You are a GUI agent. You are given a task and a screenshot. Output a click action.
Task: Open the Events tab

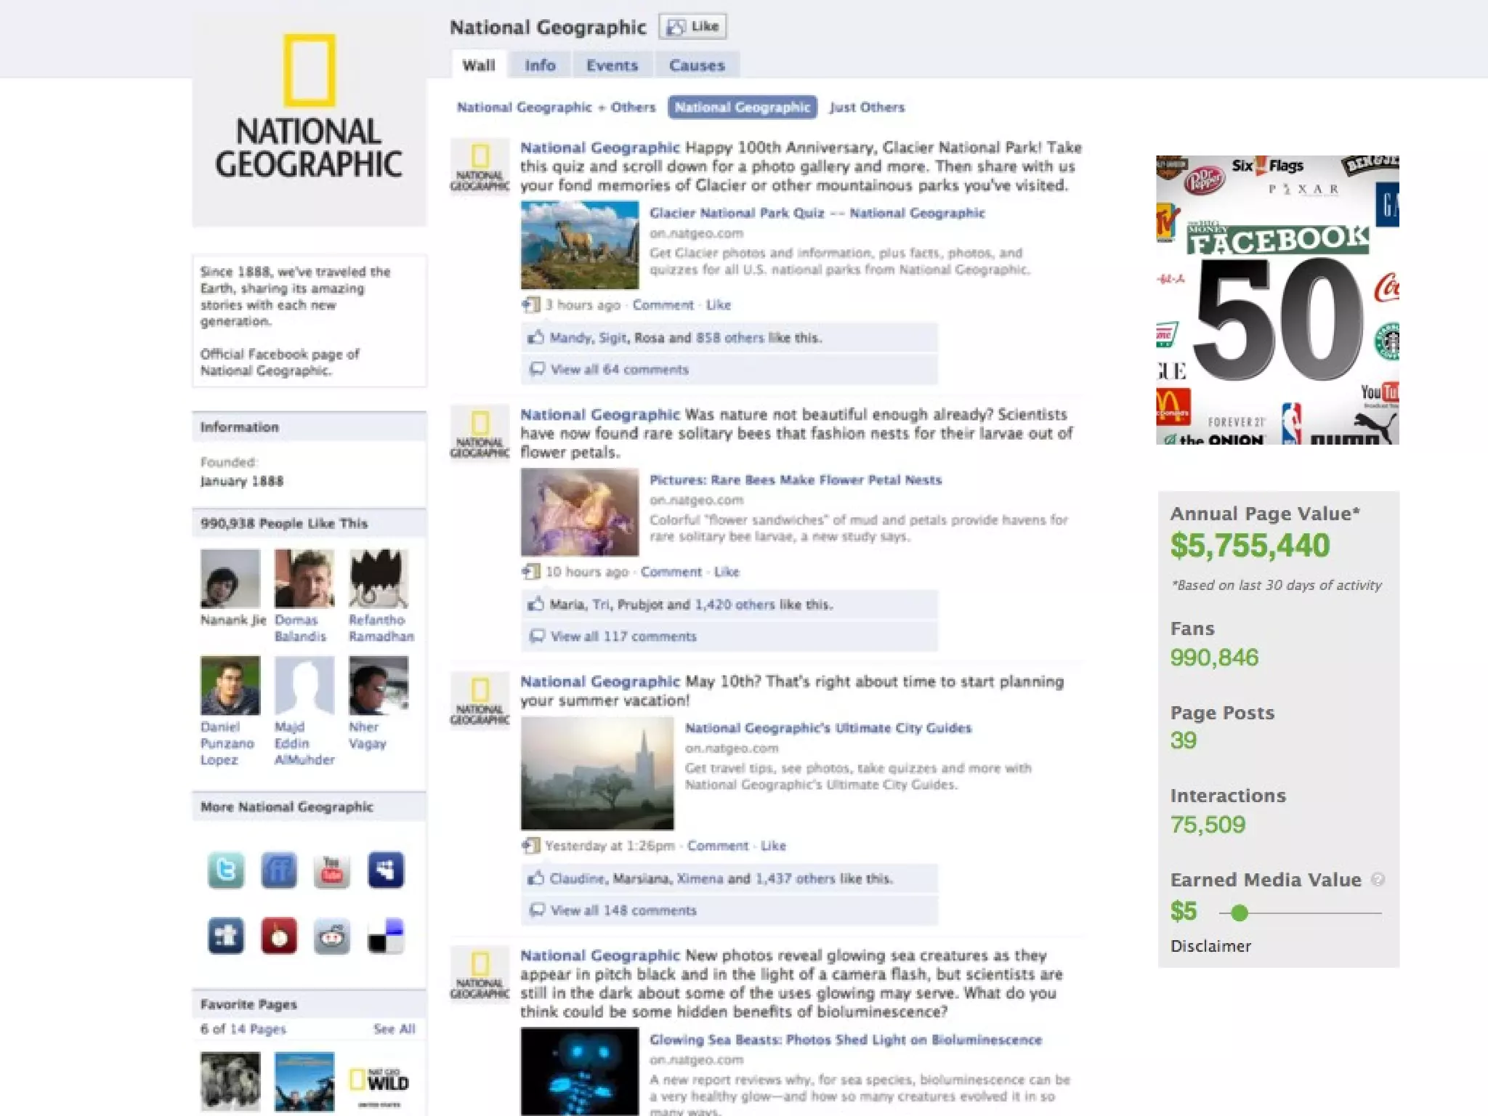[612, 65]
